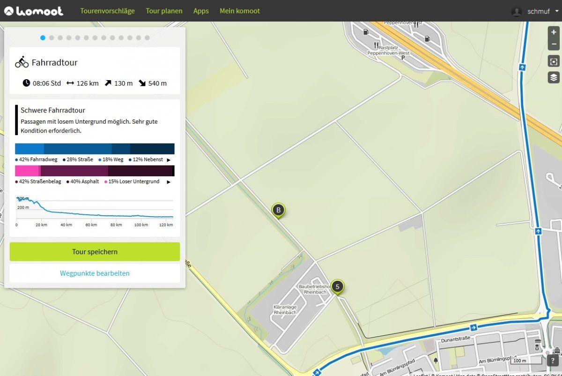This screenshot has width=562, height=376.
Task: Click the user profile avatar icon
Action: [517, 11]
